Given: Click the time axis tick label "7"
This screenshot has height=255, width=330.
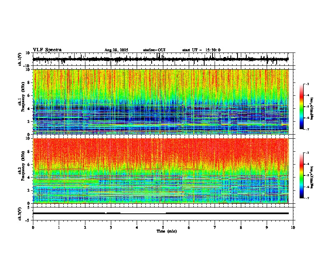Looking at the screenshot, I should [x=215, y=227].
